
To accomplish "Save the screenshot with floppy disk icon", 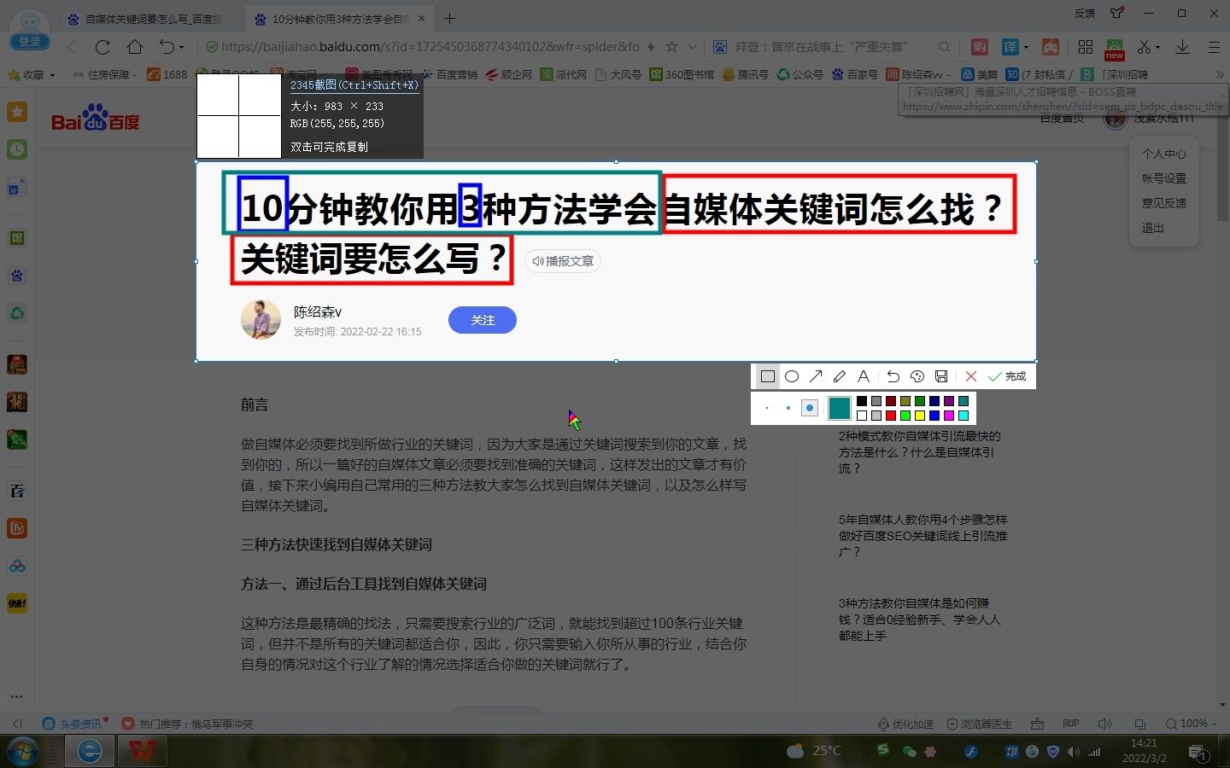I will pyautogui.click(x=941, y=376).
